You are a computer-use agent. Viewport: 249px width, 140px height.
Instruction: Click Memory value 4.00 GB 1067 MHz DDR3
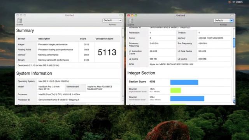tap(211, 38)
